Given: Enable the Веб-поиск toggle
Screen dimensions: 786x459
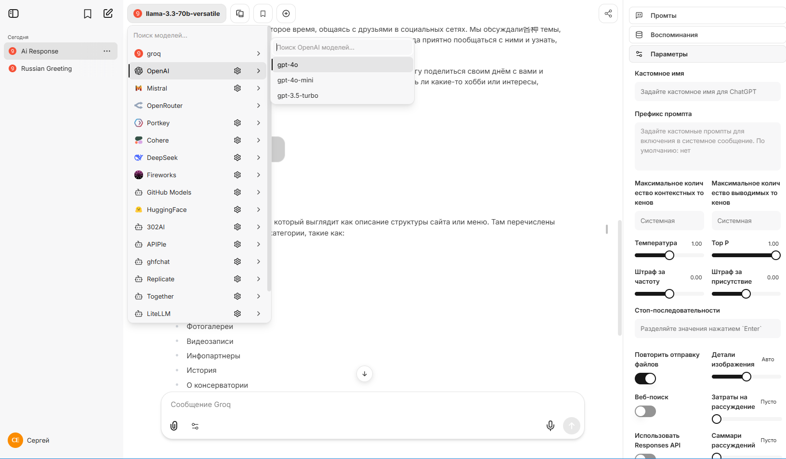Looking at the screenshot, I should point(645,411).
